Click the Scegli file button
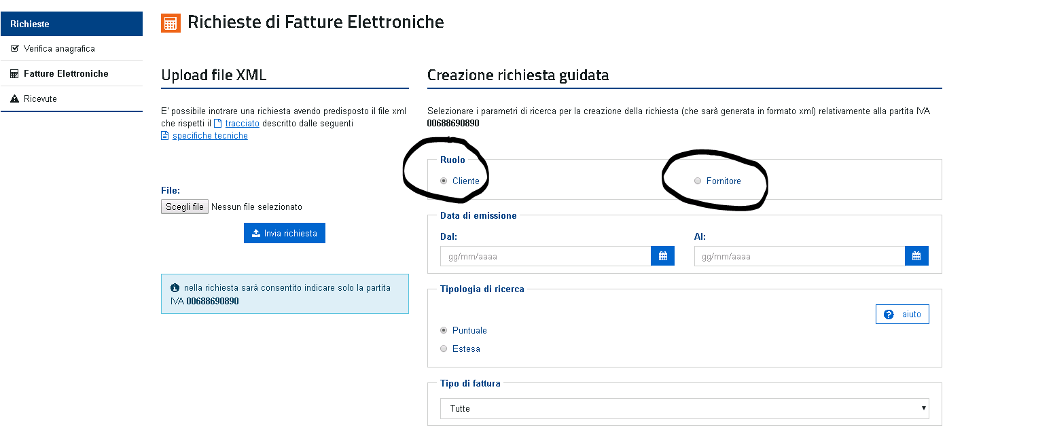The image size is (1053, 430). click(185, 207)
